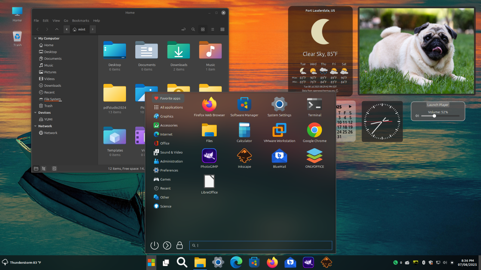The height and width of the screenshot is (270, 481).
Task: Click the Windows-style start menu button on taskbar
Action: tap(151, 262)
